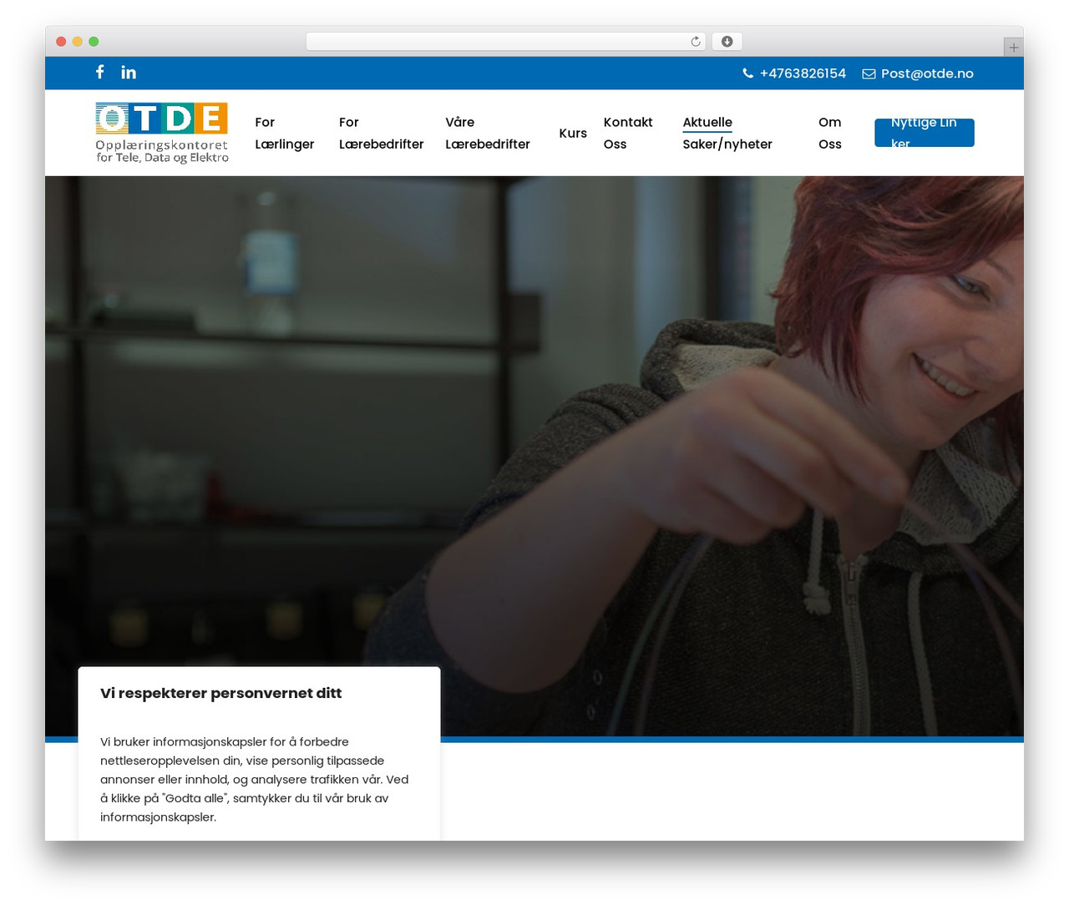Viewport: 1069px width, 905px height.
Task: Click the envelope icon beside Post@otde.no
Action: pyautogui.click(x=869, y=73)
